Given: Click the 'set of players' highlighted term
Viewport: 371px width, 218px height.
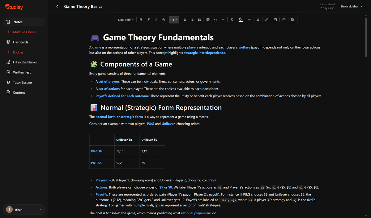Looking at the screenshot, I should (x=109, y=82).
